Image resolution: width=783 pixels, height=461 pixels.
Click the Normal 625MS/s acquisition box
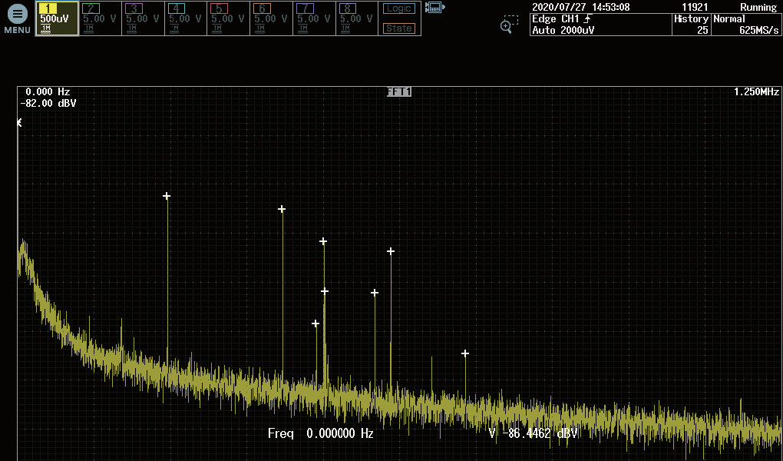[746, 25]
